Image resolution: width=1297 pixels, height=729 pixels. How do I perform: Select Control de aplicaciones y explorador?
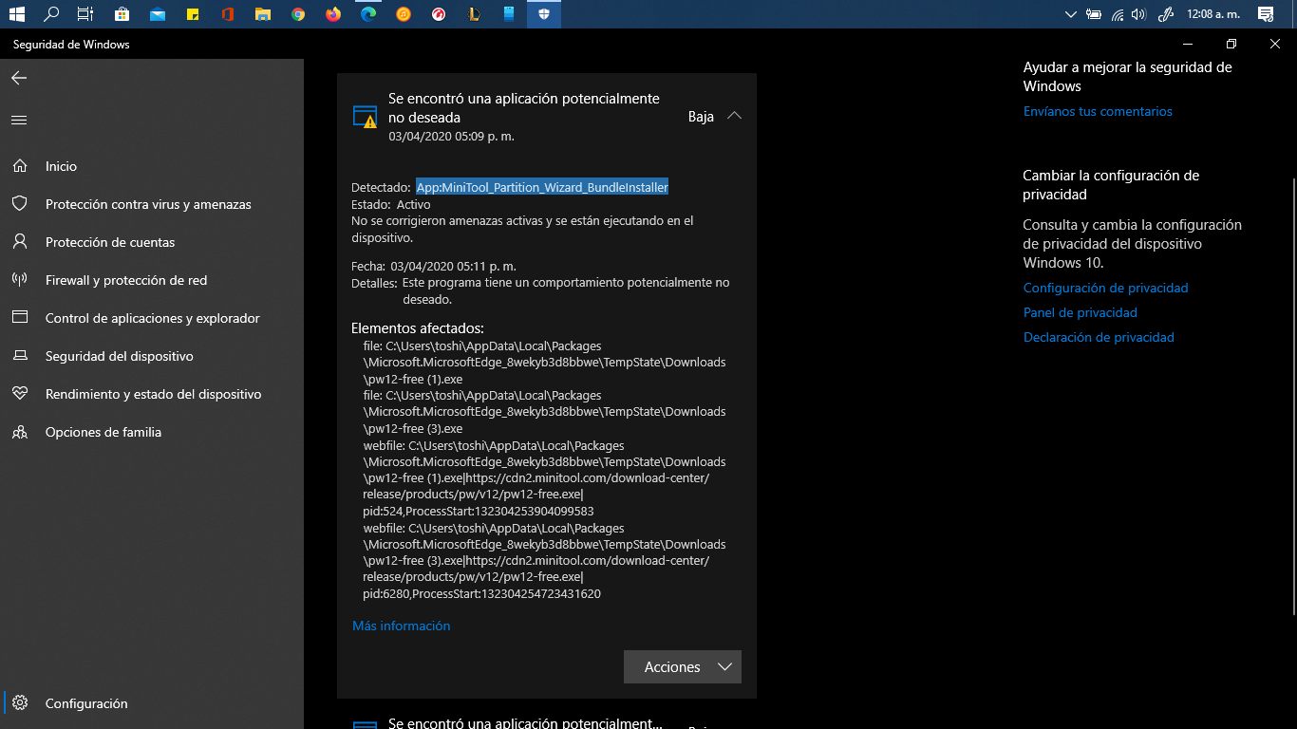[152, 318]
